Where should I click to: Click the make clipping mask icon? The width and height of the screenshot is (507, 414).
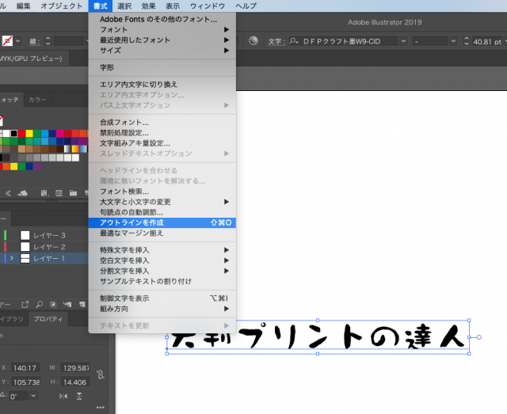[53, 305]
